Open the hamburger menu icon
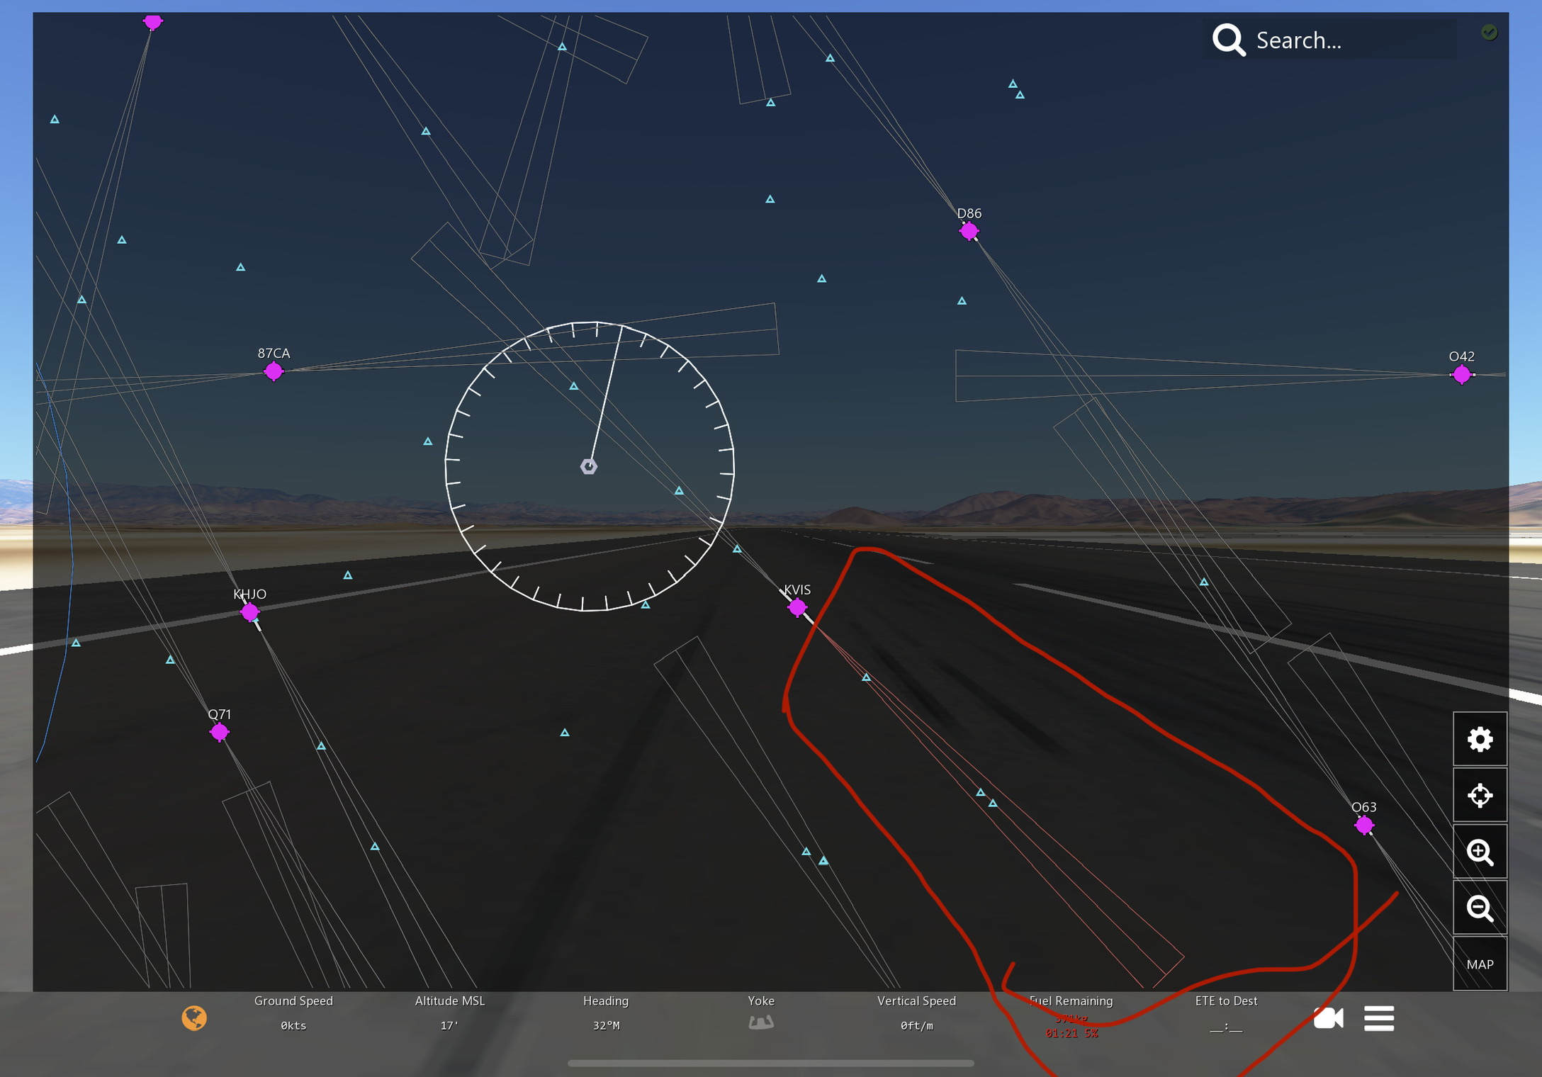Viewport: 1542px width, 1077px height. [x=1378, y=1018]
